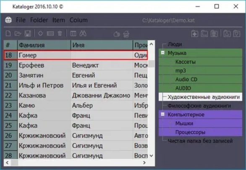246x170 pixels.
Task: Add a new folder with the plus-folder icon
Action: point(194,33)
